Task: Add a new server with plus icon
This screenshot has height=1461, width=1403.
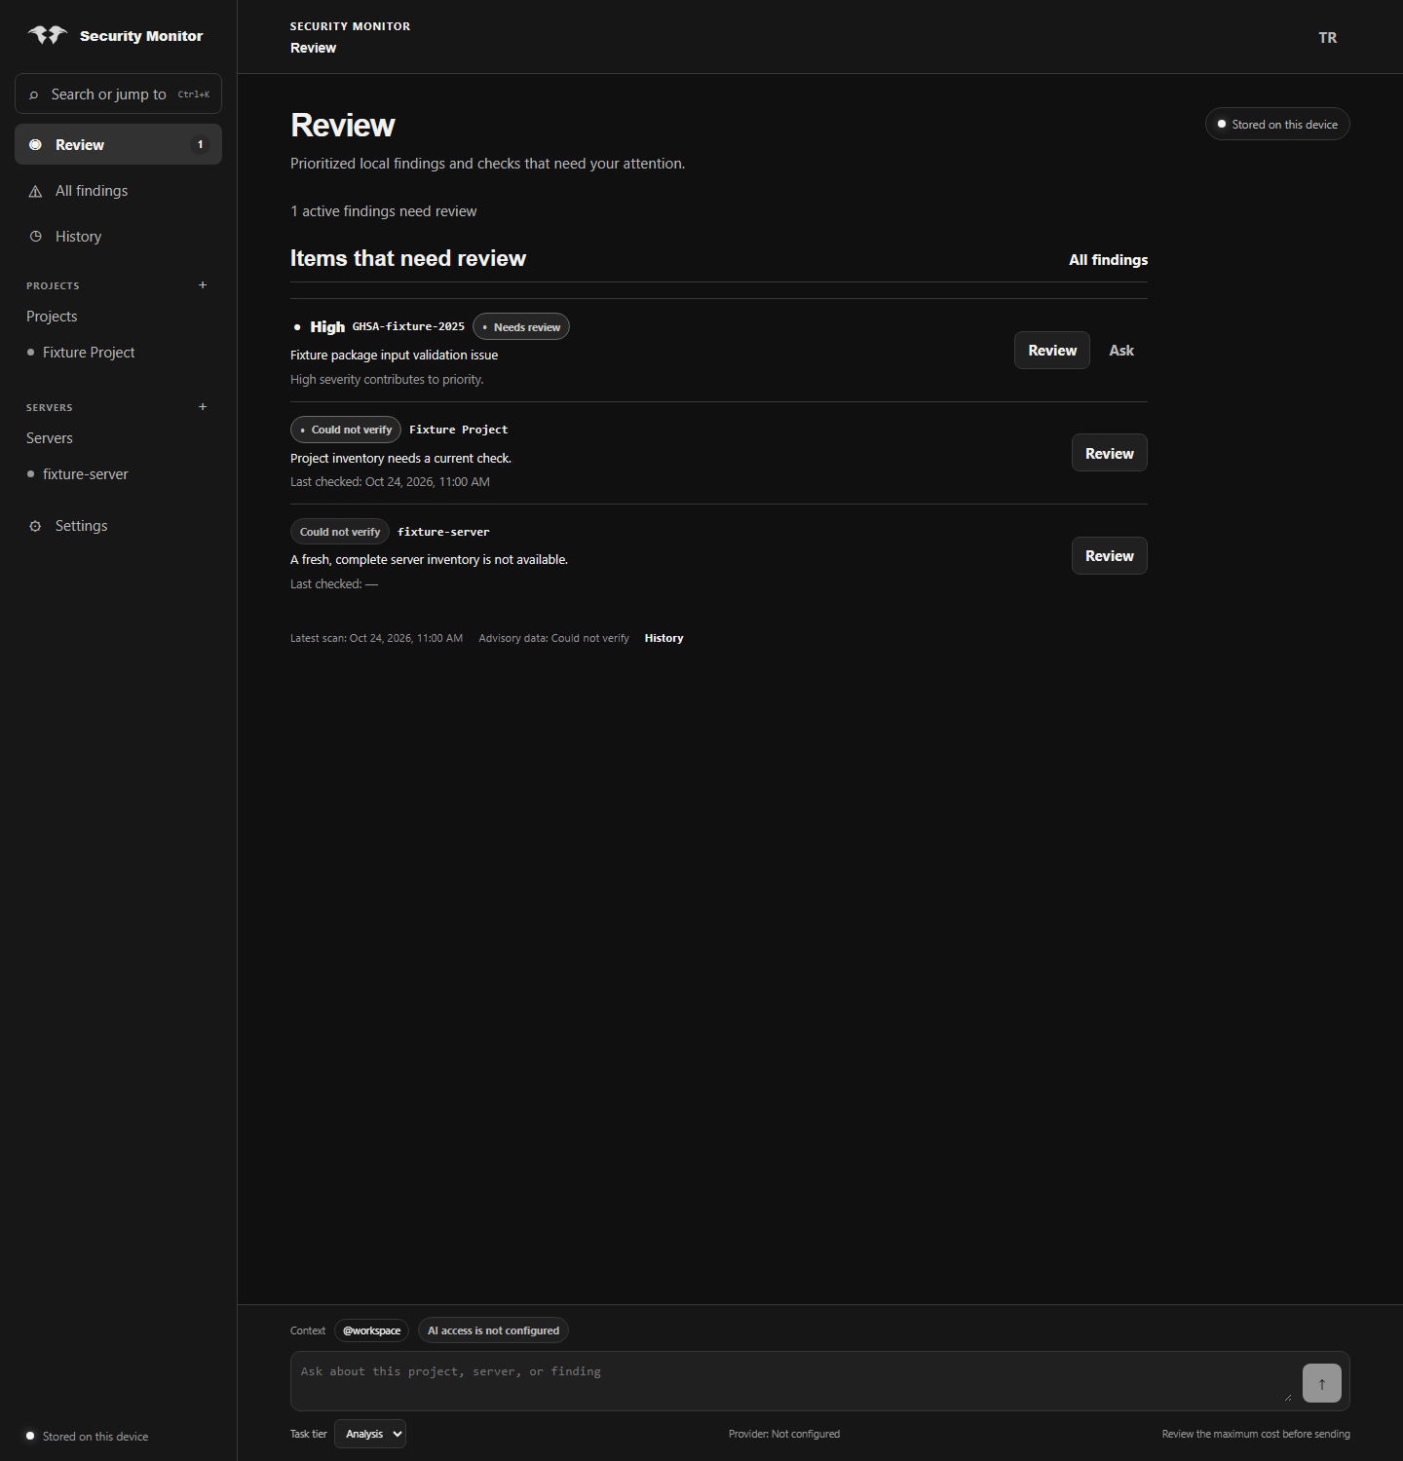Action: click(x=203, y=407)
